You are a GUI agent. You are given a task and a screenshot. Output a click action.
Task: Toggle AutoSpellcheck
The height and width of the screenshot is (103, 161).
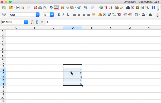[56, 7]
